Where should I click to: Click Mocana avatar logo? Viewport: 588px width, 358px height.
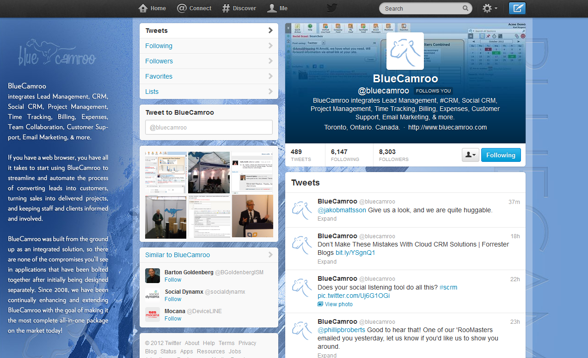coord(153,315)
